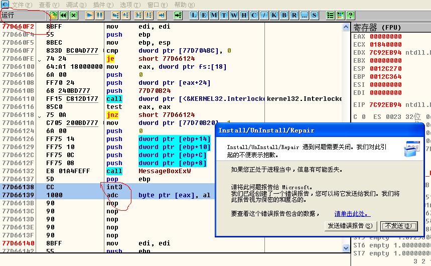Open the 插件 menu

click(x=103, y=5)
